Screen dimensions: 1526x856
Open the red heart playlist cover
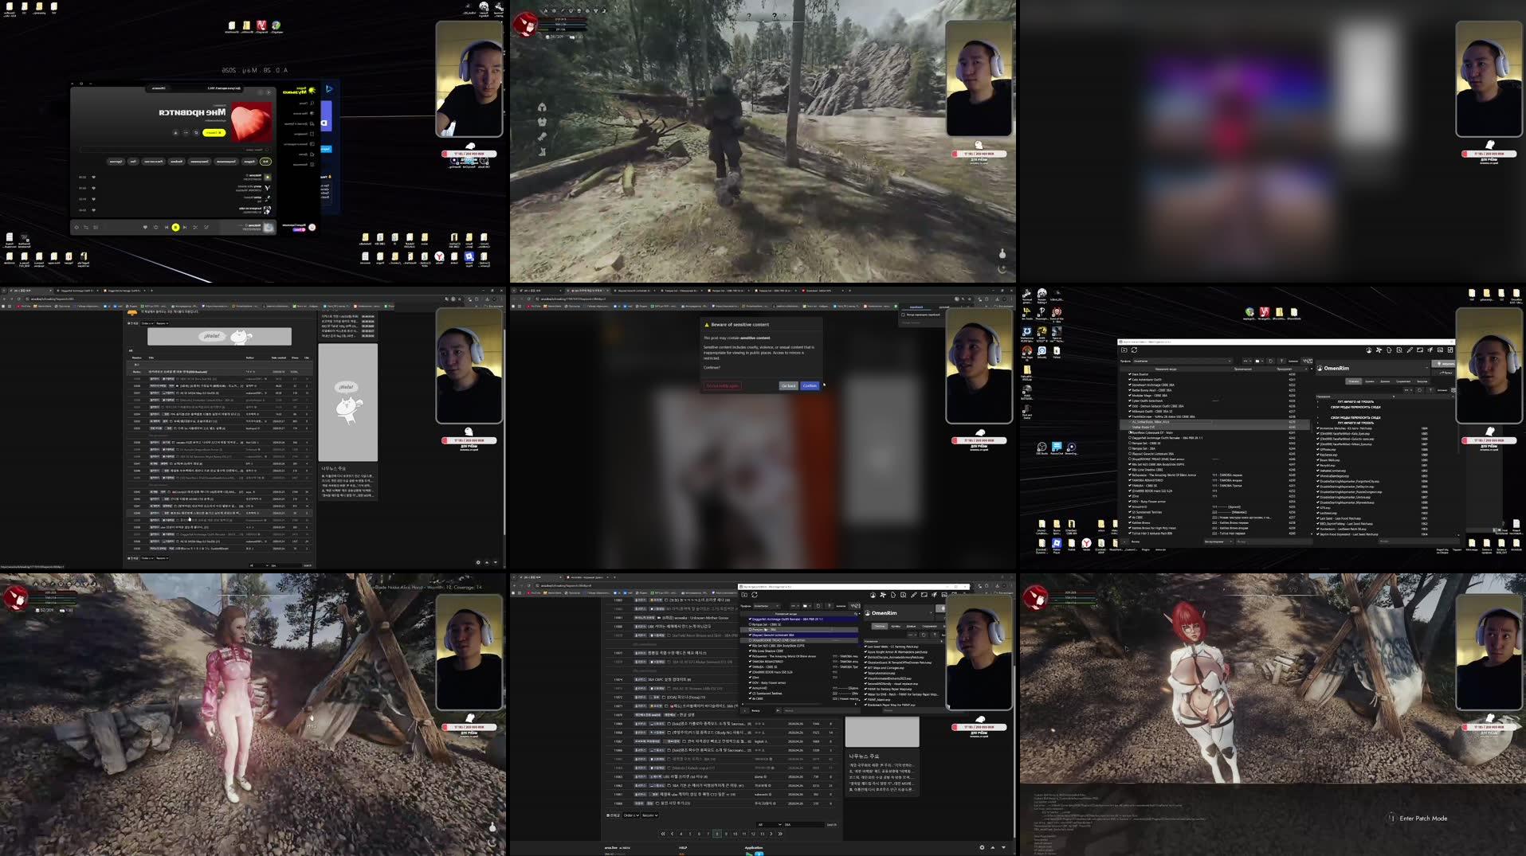point(252,122)
